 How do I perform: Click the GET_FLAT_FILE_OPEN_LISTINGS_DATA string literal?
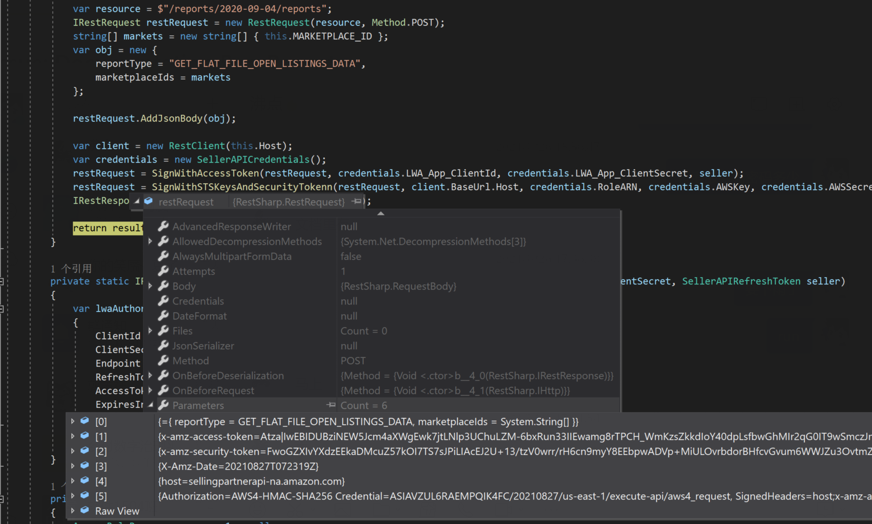tap(265, 63)
